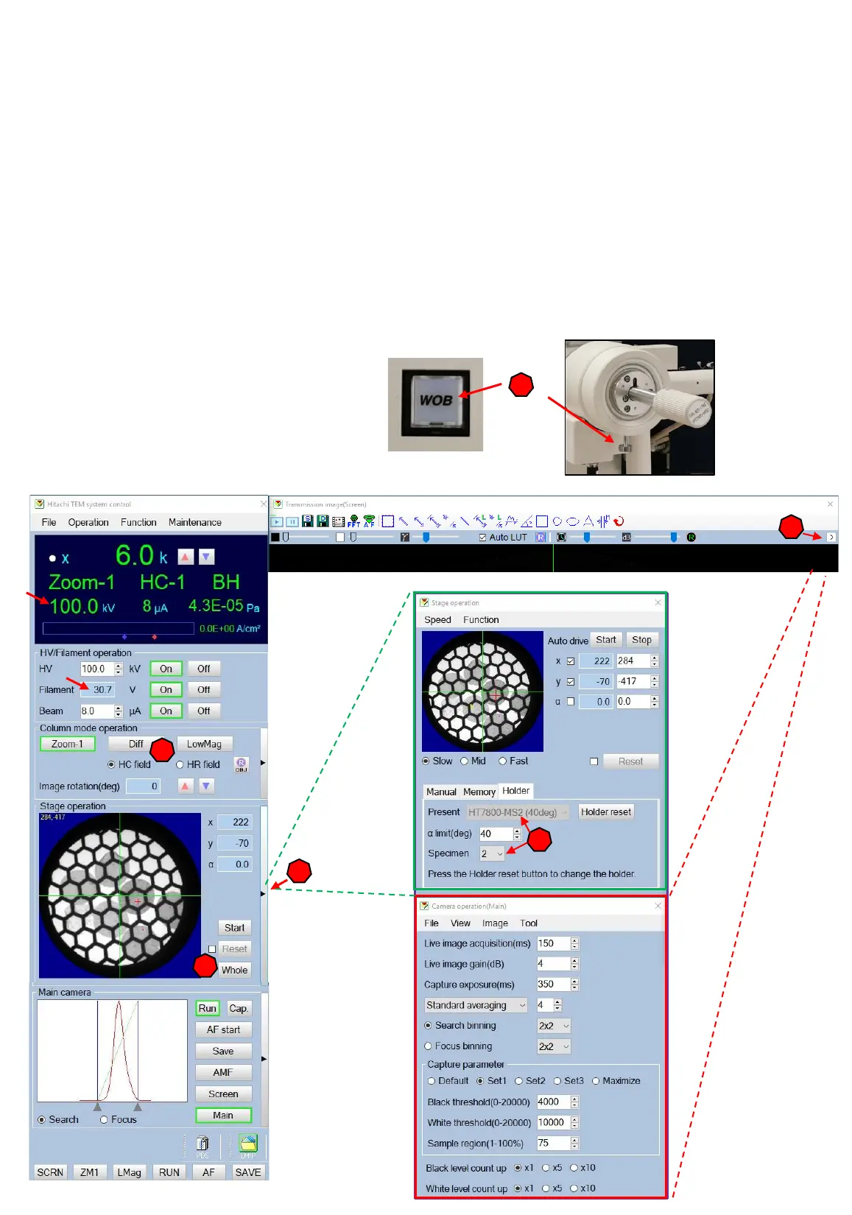The image size is (852, 1215).
Task: Select Focus binning radio button
Action: [428, 1046]
